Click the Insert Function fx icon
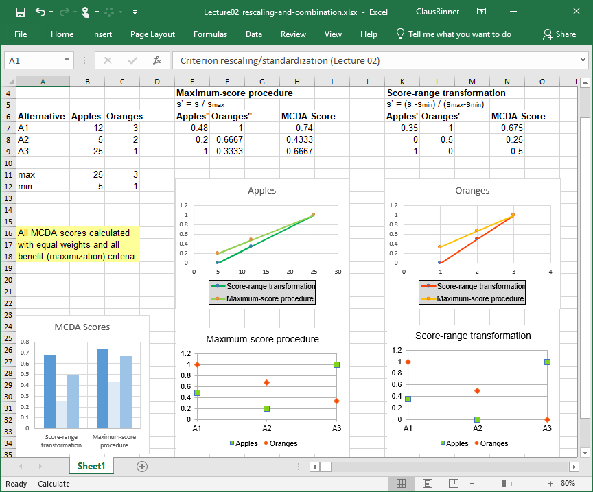 coord(157,60)
